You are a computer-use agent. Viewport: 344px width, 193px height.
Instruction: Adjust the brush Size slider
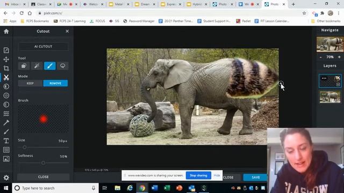click(x=43, y=147)
